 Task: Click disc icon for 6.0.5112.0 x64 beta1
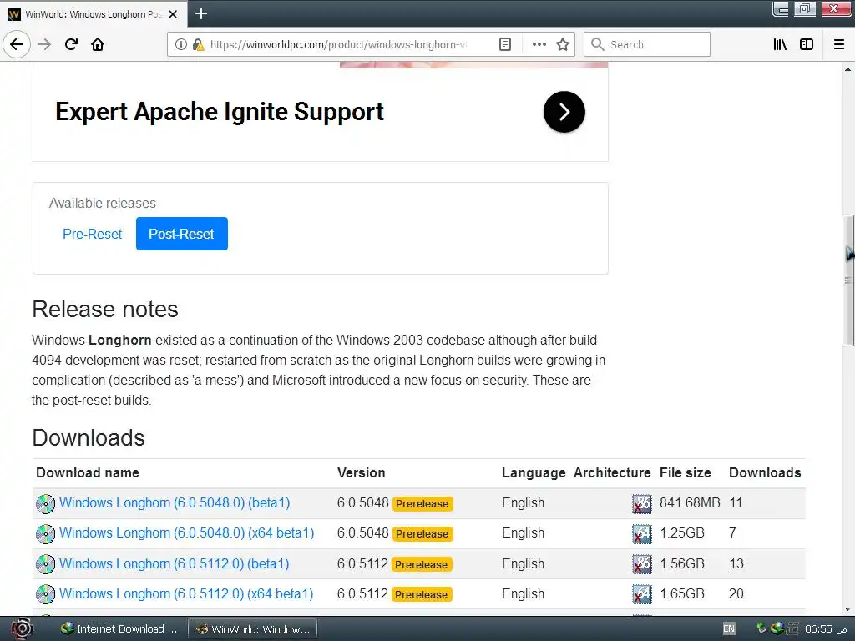tap(45, 594)
